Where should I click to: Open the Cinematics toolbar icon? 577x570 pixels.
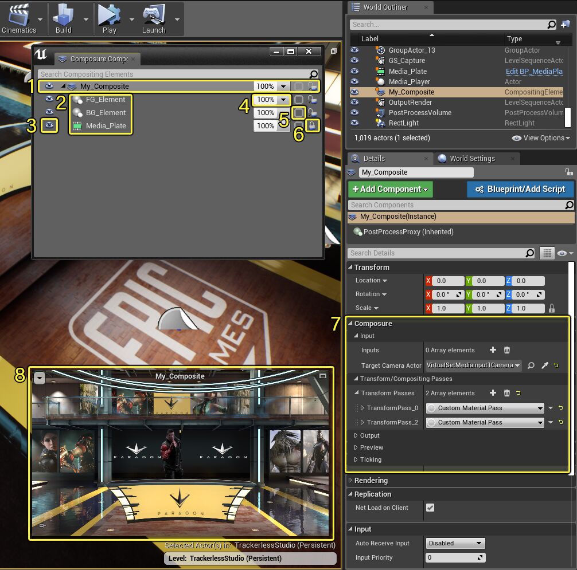[18, 16]
